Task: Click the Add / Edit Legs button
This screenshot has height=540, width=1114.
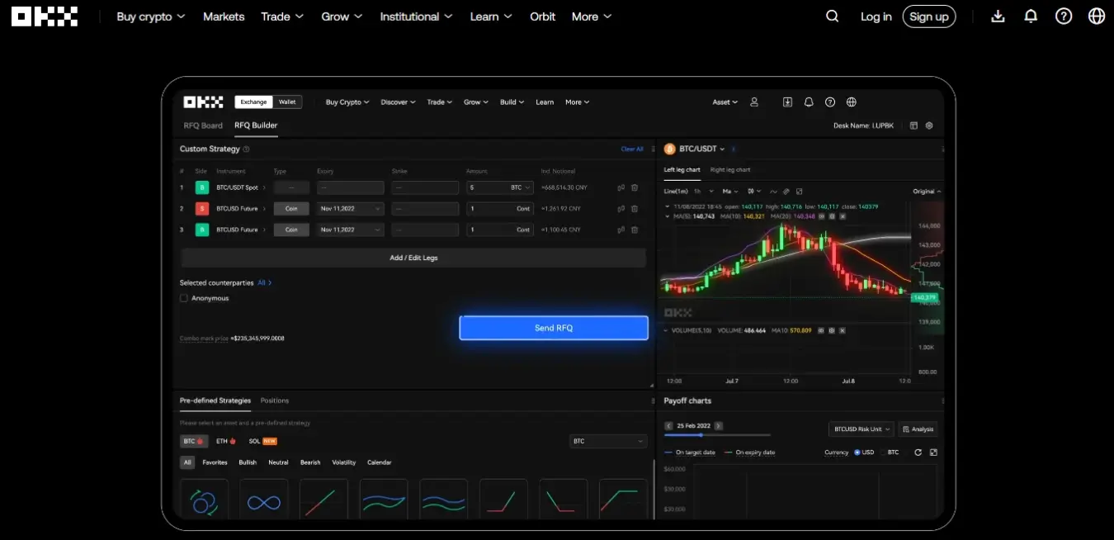Action: [413, 258]
